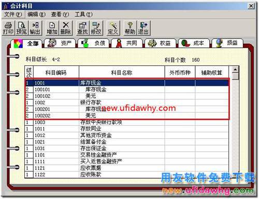Select account code 100201

tap(42, 109)
